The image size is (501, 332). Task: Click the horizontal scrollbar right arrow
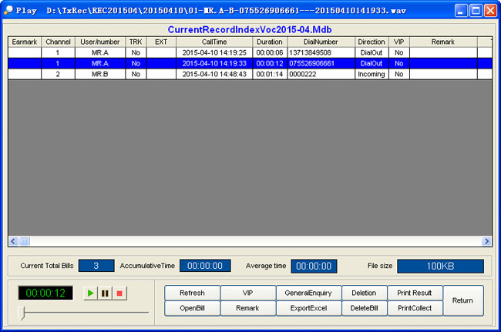(486, 241)
